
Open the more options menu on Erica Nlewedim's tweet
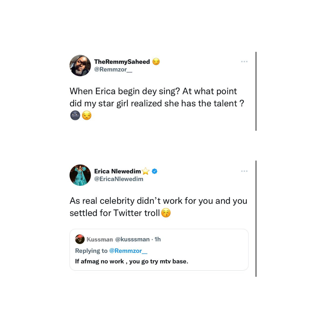(244, 171)
